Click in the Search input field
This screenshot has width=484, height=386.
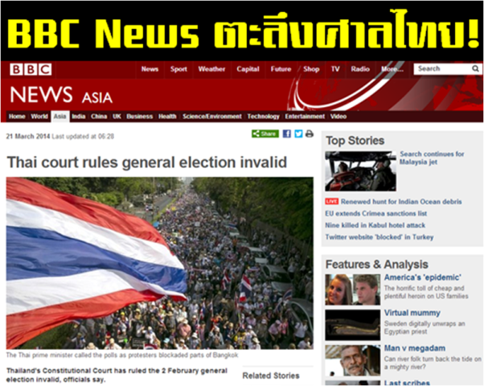coord(443,69)
